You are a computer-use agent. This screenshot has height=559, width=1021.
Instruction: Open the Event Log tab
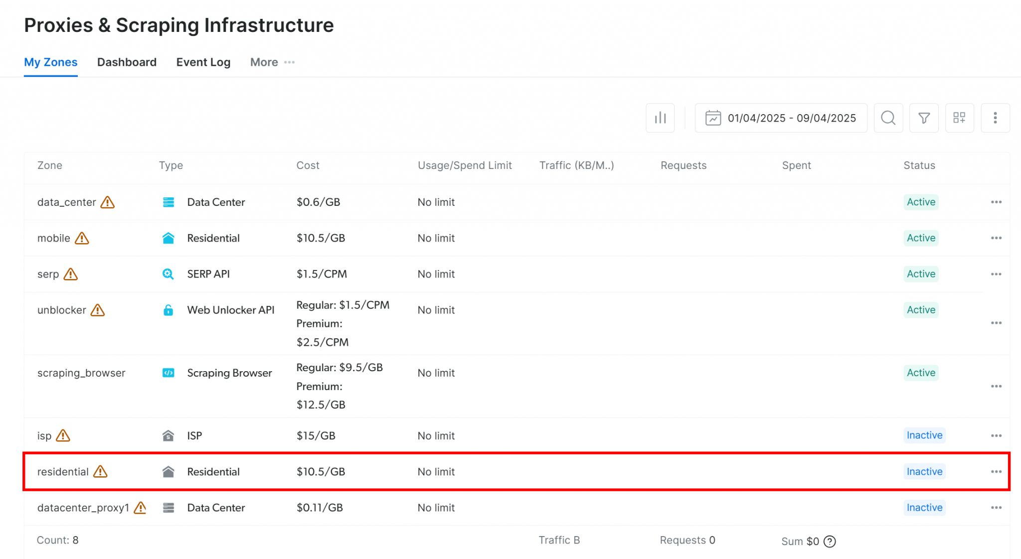[x=203, y=62]
